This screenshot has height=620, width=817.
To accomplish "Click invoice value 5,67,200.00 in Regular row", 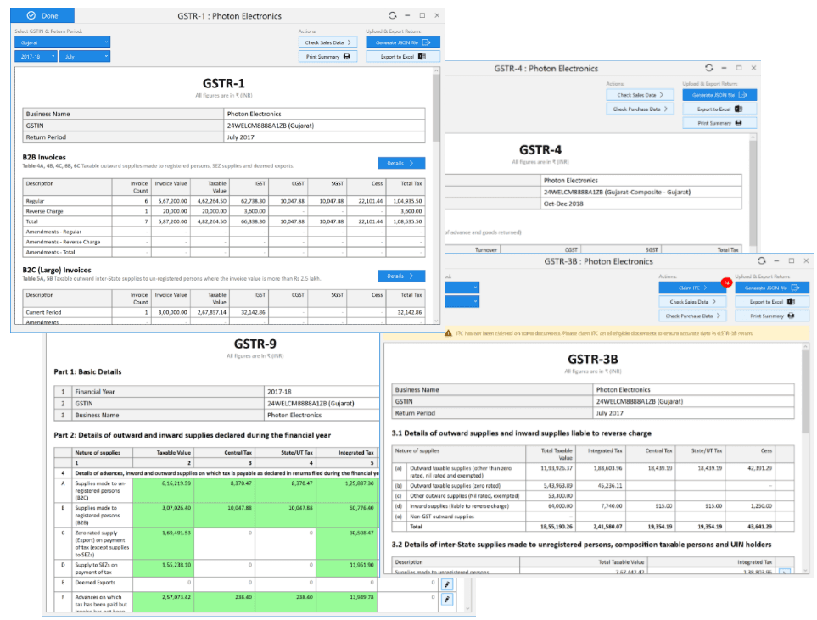I will 172,201.
